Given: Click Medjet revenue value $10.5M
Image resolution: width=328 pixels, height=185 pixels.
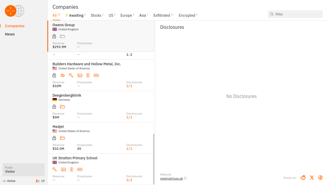Looking at the screenshot, I should click(58, 149).
